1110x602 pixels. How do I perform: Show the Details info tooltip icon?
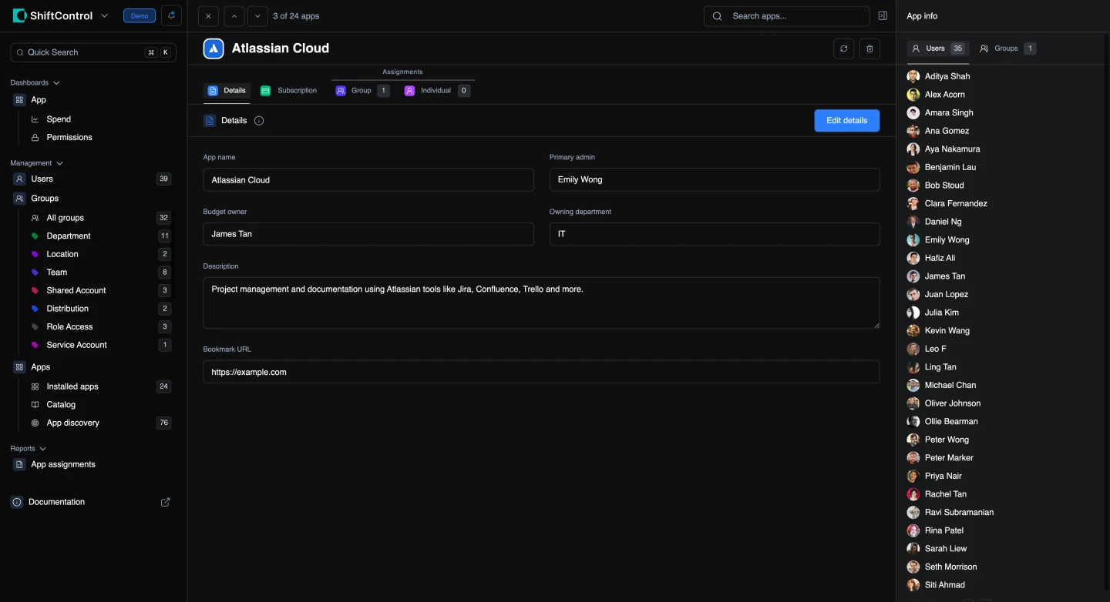point(259,121)
